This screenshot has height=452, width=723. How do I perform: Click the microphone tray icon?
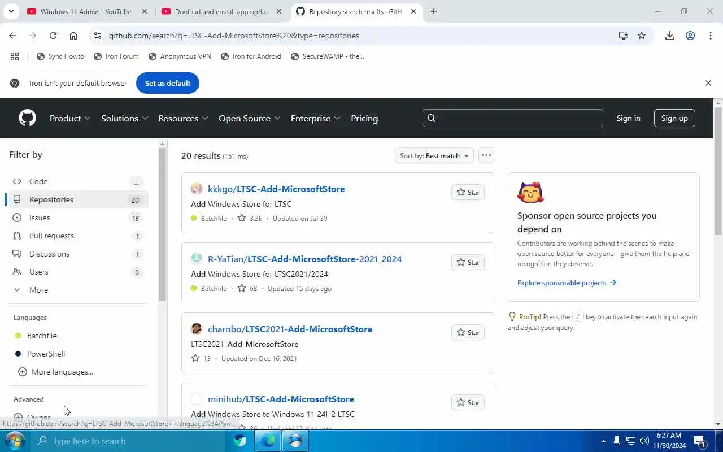click(617, 441)
